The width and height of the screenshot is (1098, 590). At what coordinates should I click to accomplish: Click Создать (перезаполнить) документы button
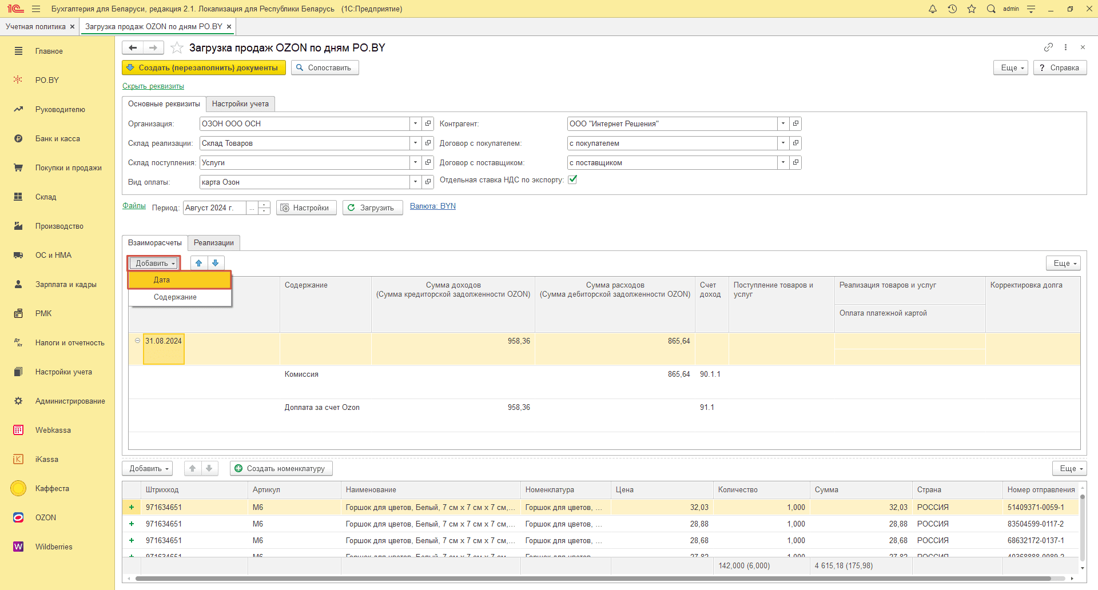(x=204, y=67)
